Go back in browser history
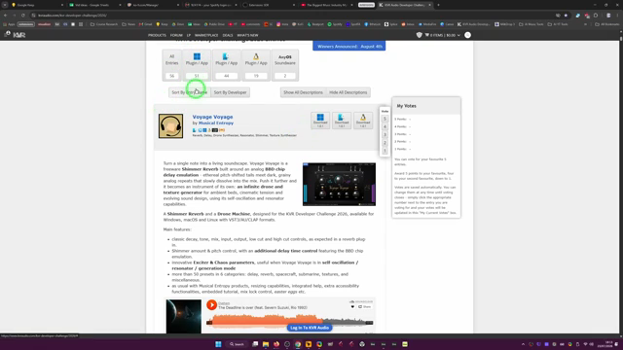This screenshot has height=350, width=623. [x=5, y=16]
